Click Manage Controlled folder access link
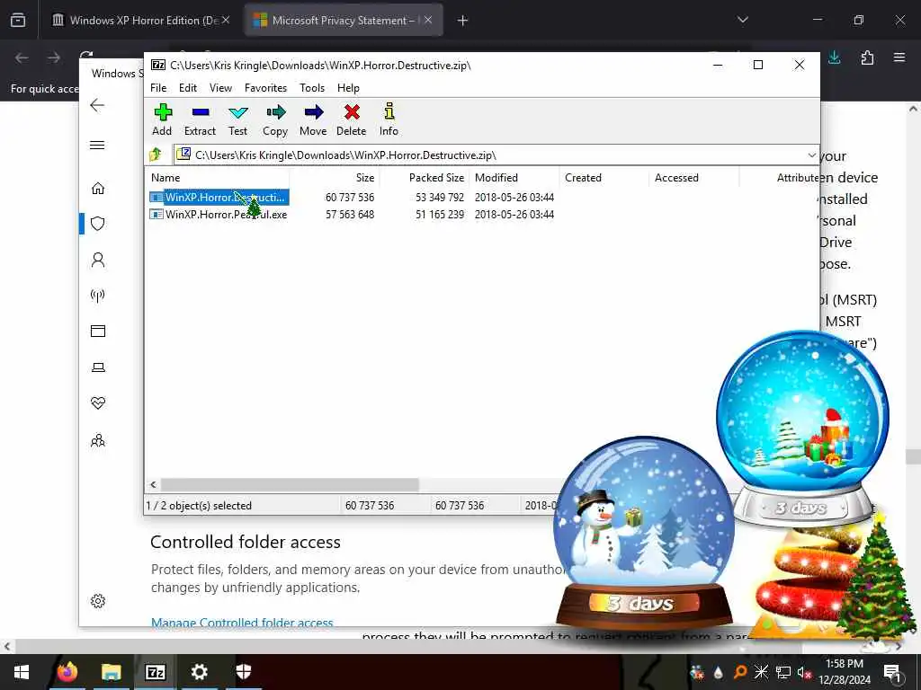921x690 pixels. click(x=242, y=623)
